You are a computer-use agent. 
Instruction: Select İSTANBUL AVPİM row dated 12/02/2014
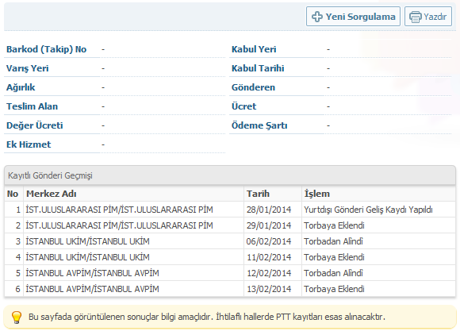[230, 273]
